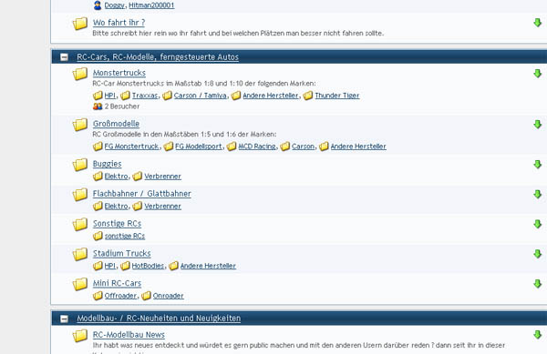The height and width of the screenshot is (354, 547).
Task: Open the RC-Cars, RC-Modelle, ferngesteuerte Autos header link
Action: pos(158,57)
